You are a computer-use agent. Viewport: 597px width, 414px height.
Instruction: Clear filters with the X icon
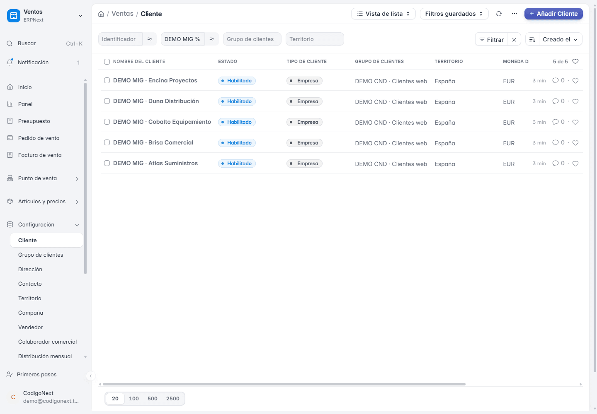[514, 39]
